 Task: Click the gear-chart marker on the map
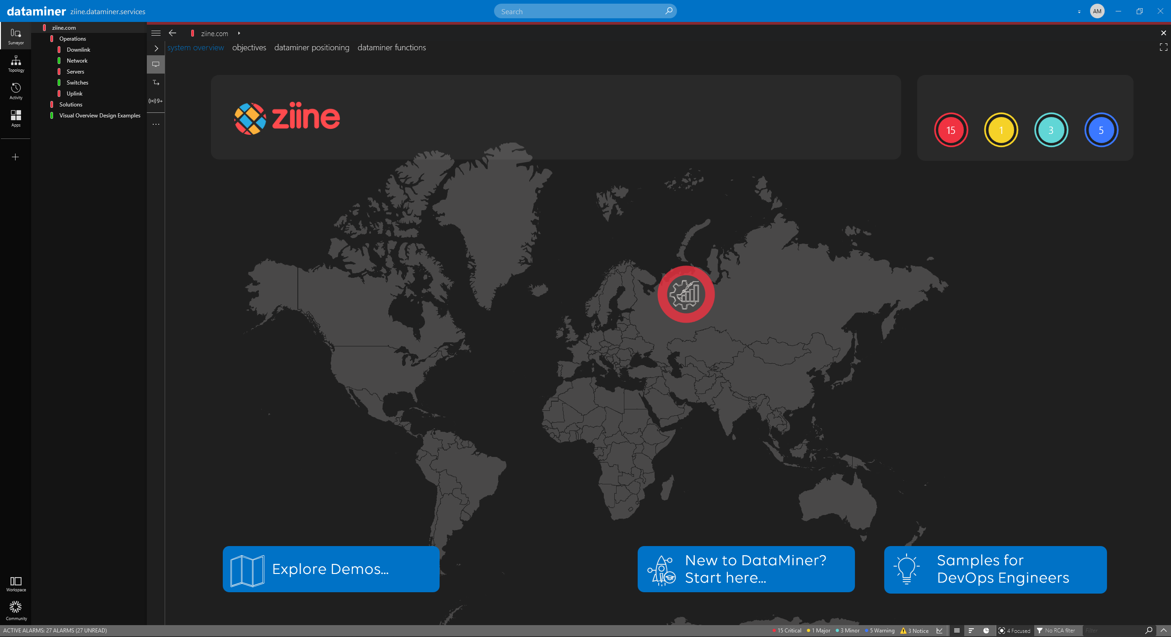[685, 294]
